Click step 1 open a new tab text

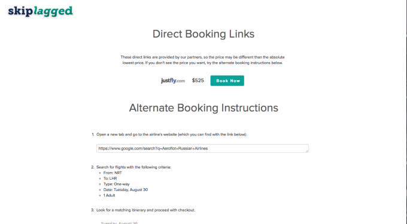point(172,134)
